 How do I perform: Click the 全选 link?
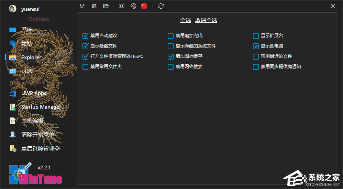186,20
